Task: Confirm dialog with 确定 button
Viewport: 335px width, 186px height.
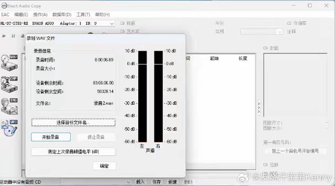Action: 104,166
